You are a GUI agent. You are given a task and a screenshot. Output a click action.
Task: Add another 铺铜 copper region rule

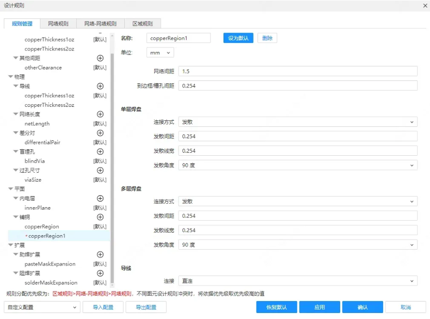[x=100, y=217]
